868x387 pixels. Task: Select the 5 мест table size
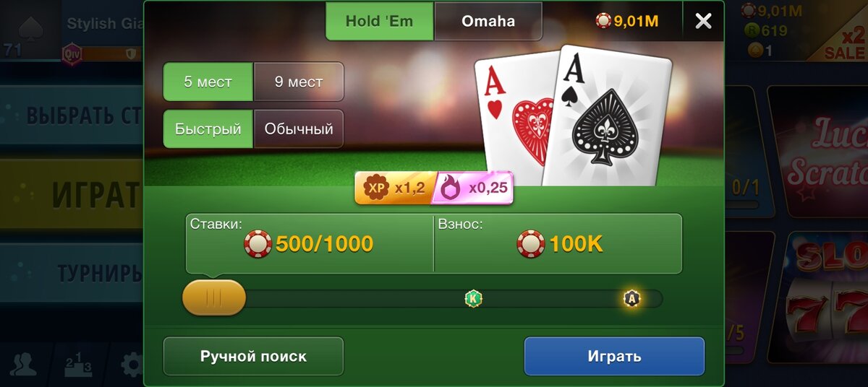click(x=208, y=82)
